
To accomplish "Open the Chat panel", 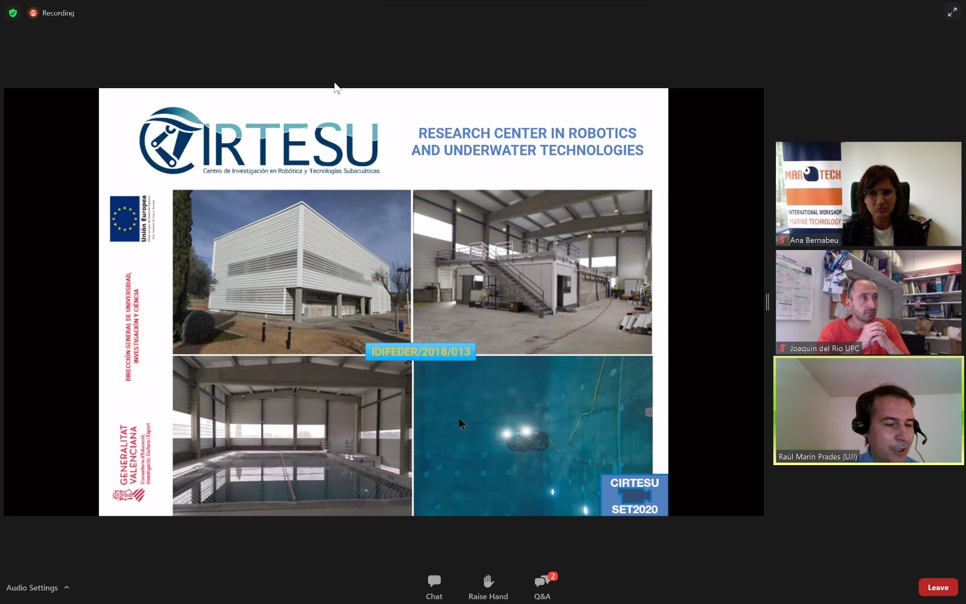I will (x=433, y=587).
